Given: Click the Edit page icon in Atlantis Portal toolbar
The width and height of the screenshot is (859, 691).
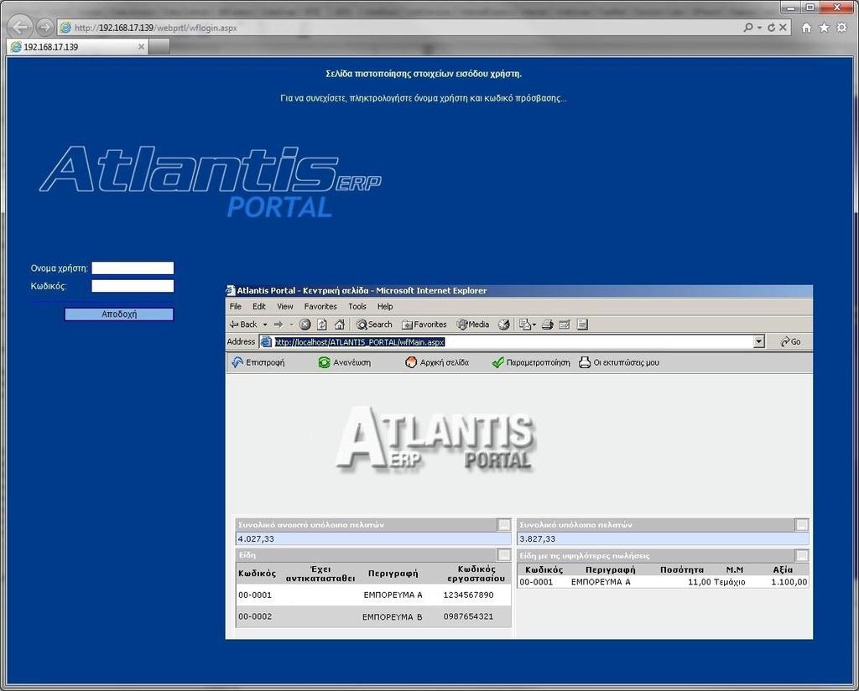Looking at the screenshot, I should (x=565, y=325).
